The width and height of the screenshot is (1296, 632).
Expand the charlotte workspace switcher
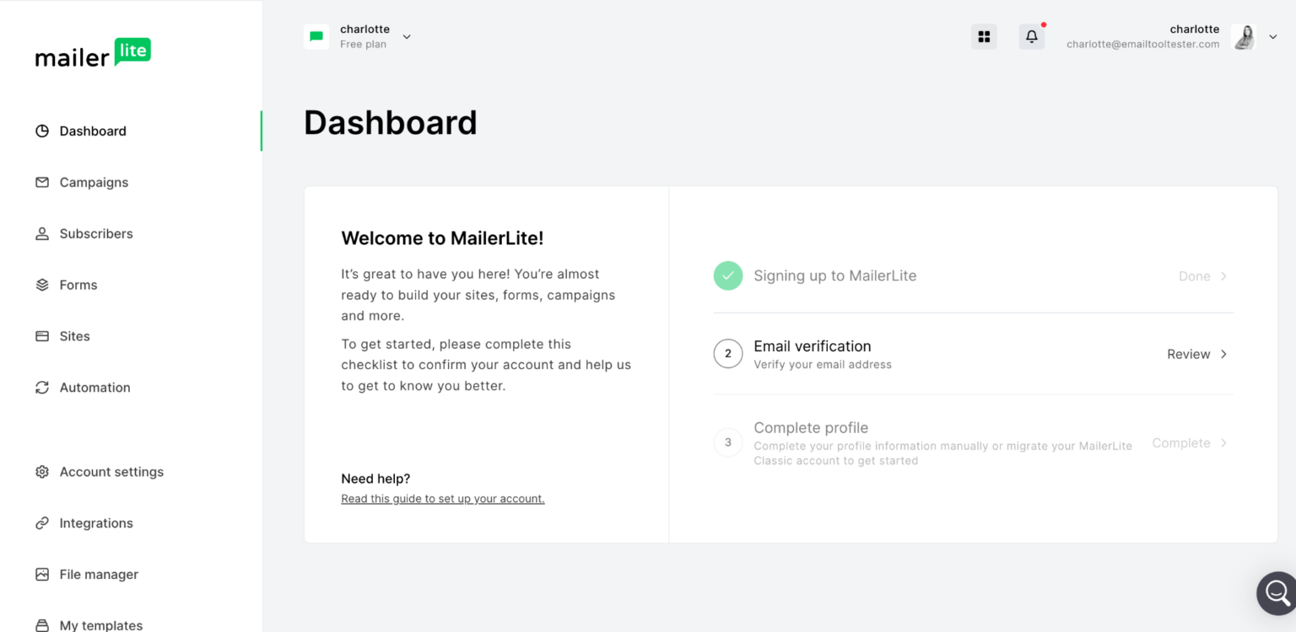pyautogui.click(x=406, y=36)
